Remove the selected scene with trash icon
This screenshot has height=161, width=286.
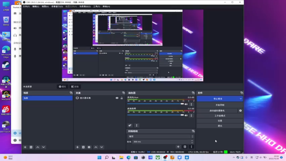click(x=31, y=147)
